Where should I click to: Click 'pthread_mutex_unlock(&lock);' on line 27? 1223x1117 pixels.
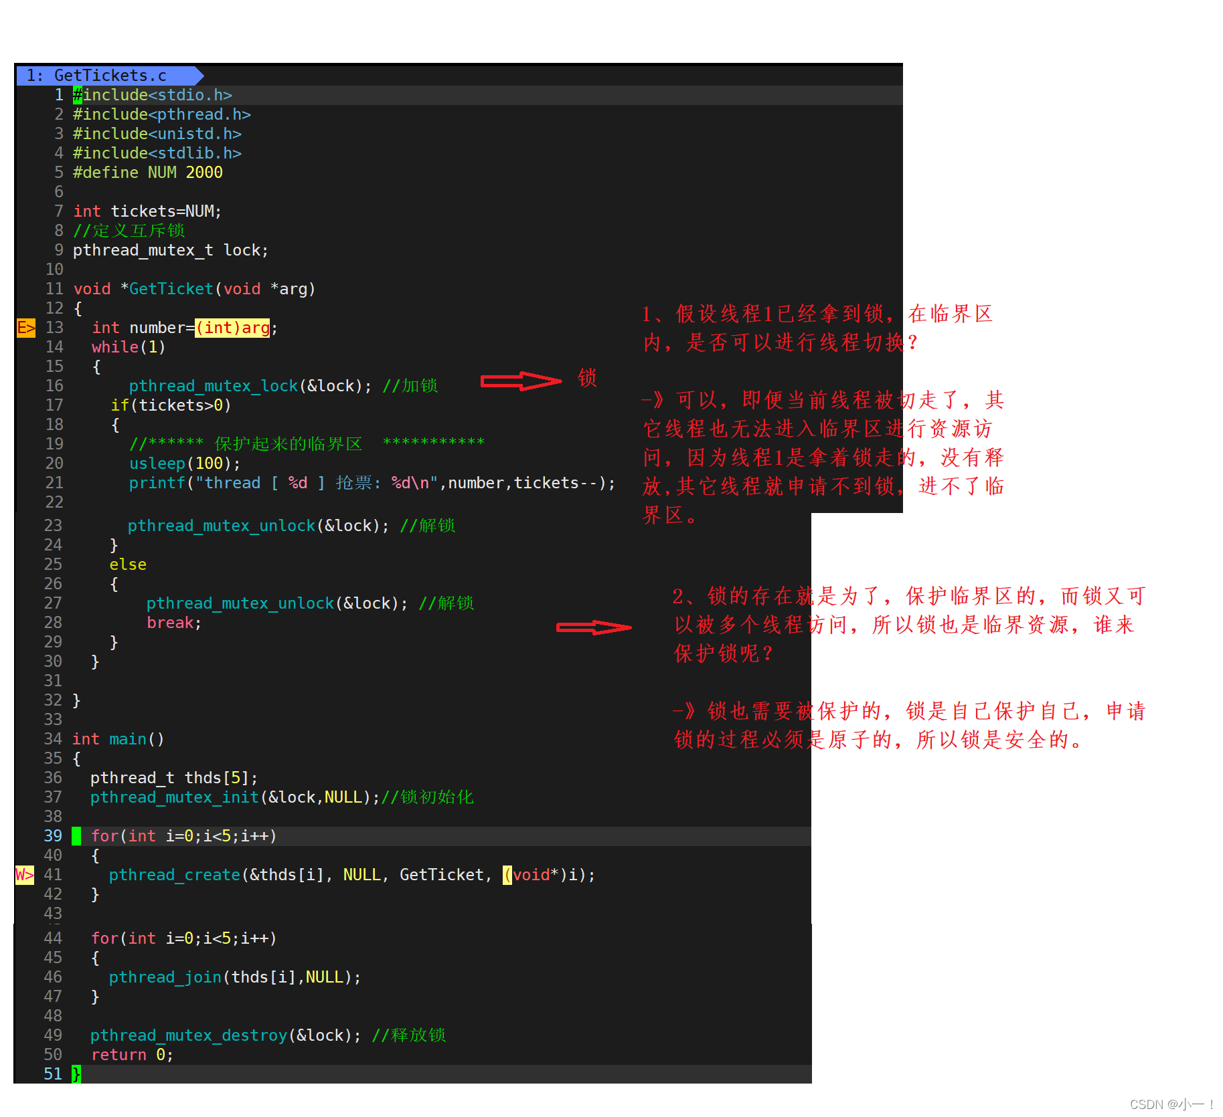click(277, 603)
